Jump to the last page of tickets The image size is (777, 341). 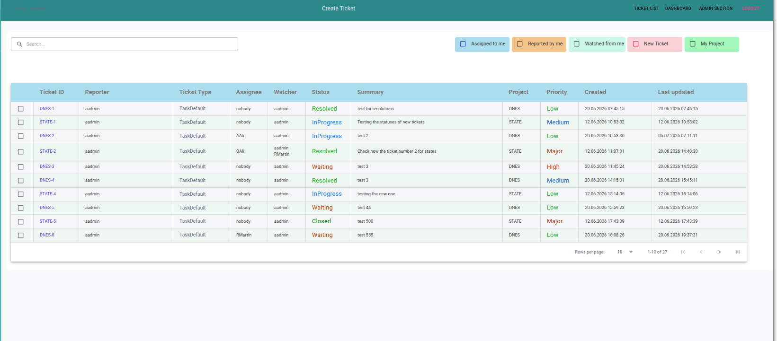tap(737, 252)
